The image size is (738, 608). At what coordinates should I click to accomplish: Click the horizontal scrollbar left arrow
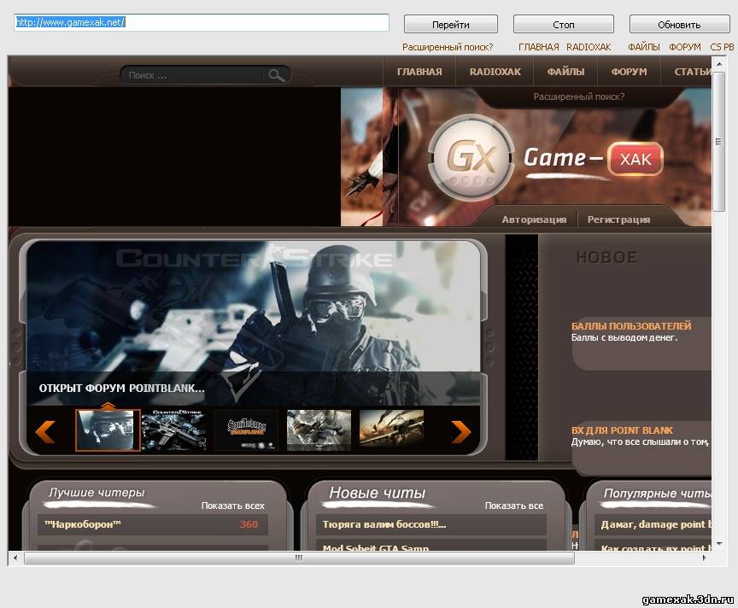click(15, 558)
